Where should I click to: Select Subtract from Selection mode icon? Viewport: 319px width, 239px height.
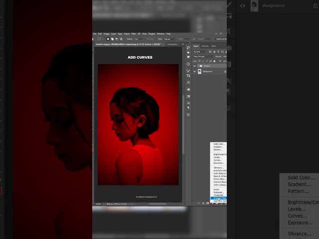[117, 39]
